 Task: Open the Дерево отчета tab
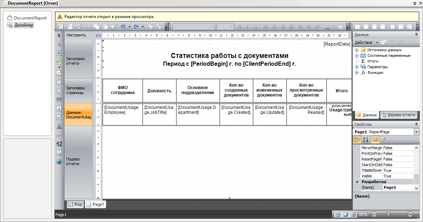[x=399, y=115]
